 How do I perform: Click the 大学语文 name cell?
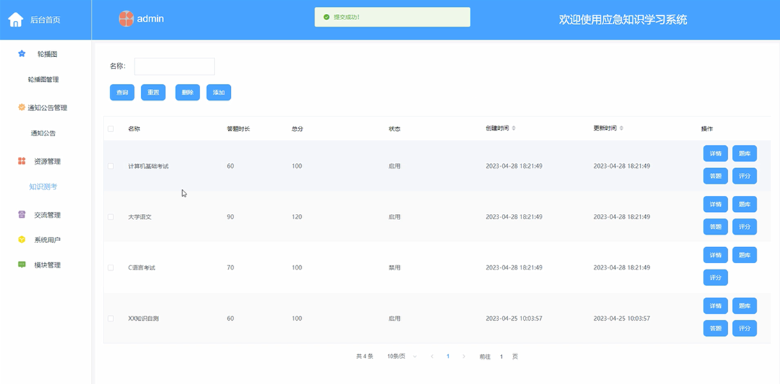click(x=140, y=217)
